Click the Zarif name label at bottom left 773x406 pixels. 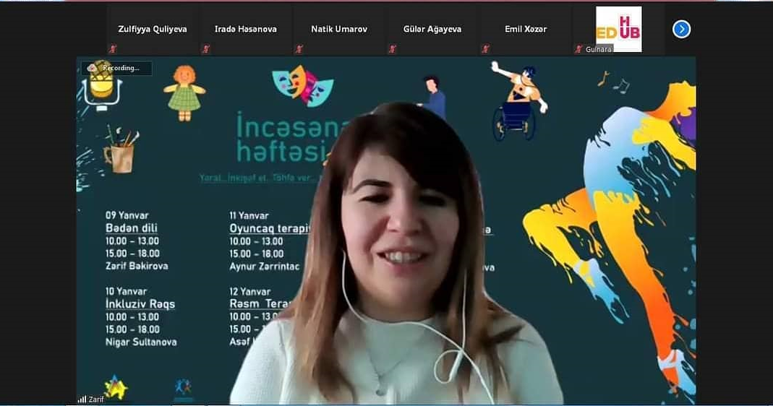96,399
